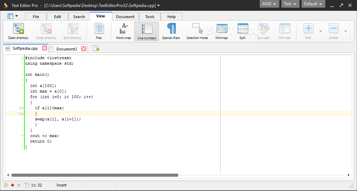Click the layout panel icon left of File
This screenshot has width=357, height=191.
[x=10, y=16]
